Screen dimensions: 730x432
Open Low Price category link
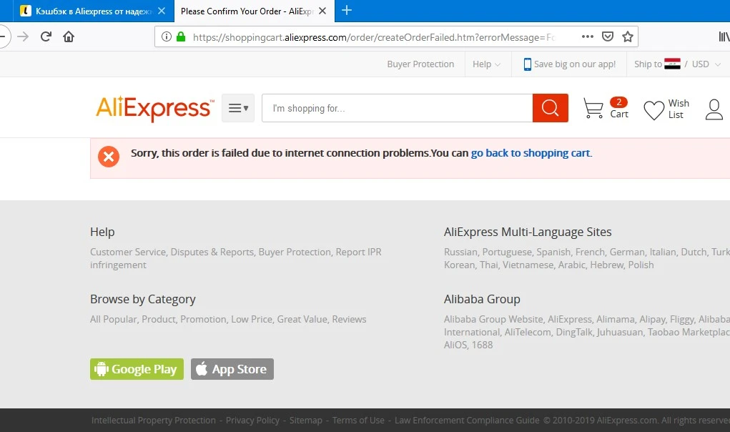[252, 319]
